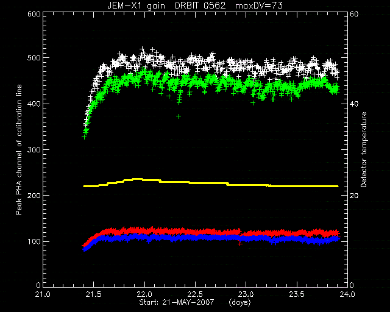This screenshot has width=390, height=312.
Task: Click the right y-axis tick label 60
Action: pyautogui.click(x=354, y=14)
